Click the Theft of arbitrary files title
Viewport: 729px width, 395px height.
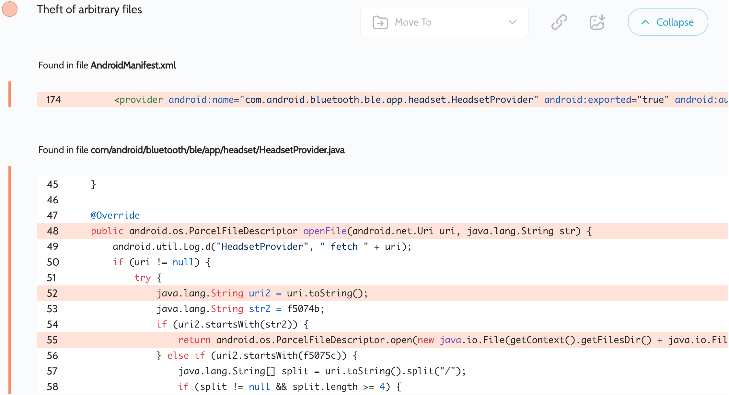(x=89, y=9)
